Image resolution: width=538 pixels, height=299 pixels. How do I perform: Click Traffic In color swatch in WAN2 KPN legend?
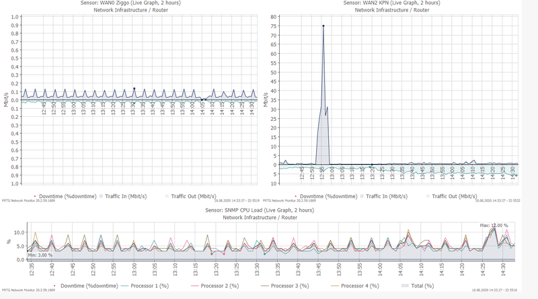point(362,196)
